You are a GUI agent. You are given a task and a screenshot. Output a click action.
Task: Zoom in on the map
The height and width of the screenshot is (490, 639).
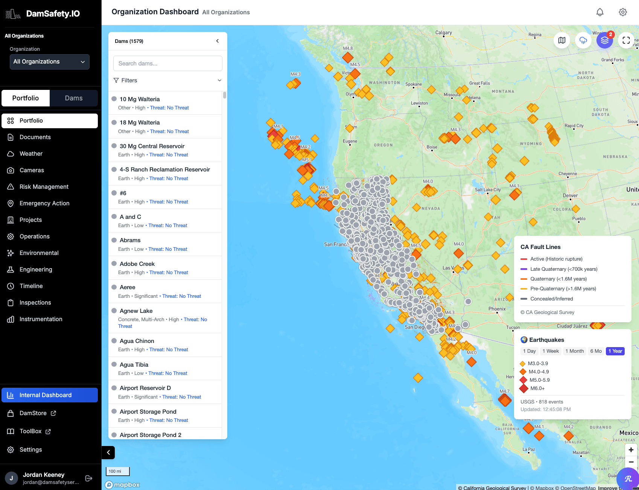coord(631,450)
